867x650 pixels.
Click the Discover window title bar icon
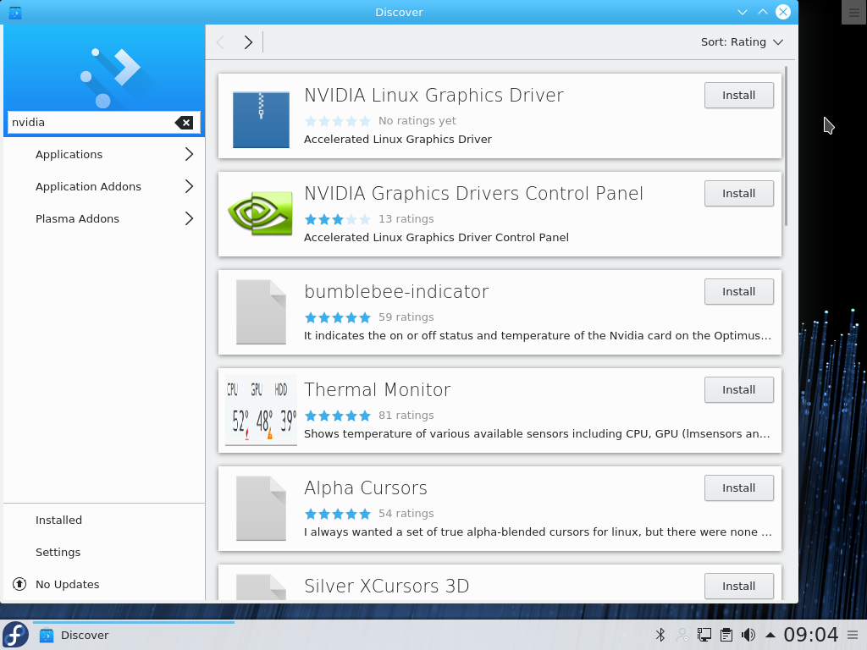tap(15, 12)
